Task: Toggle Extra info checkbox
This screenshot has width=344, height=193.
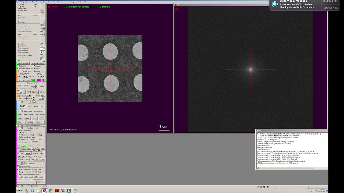Action: tap(18, 66)
